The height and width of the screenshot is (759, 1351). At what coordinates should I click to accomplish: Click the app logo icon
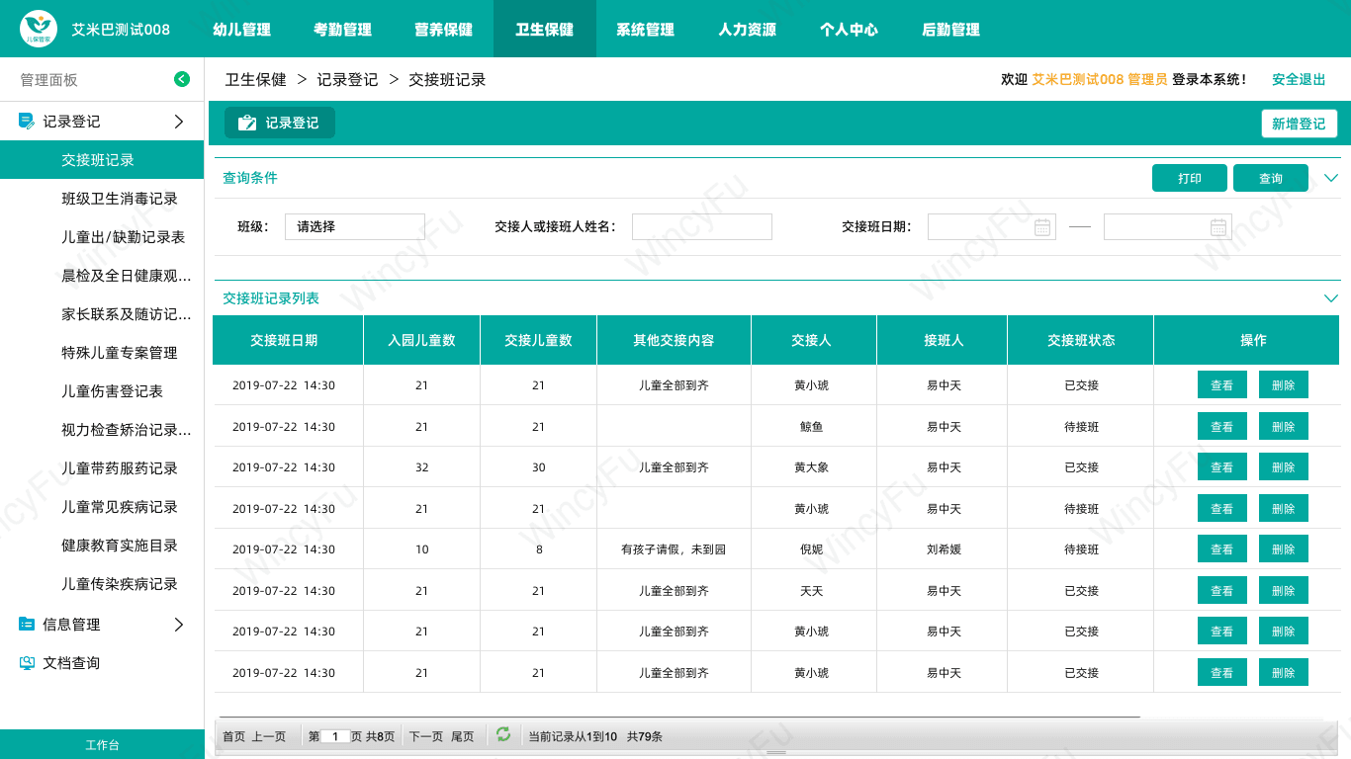[x=40, y=29]
